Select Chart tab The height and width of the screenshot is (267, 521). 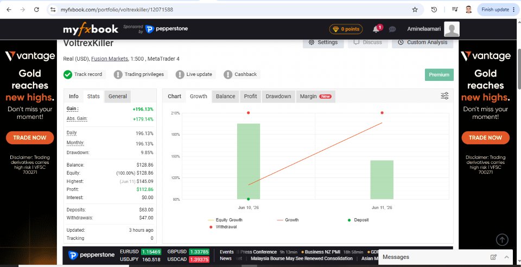pyautogui.click(x=174, y=96)
